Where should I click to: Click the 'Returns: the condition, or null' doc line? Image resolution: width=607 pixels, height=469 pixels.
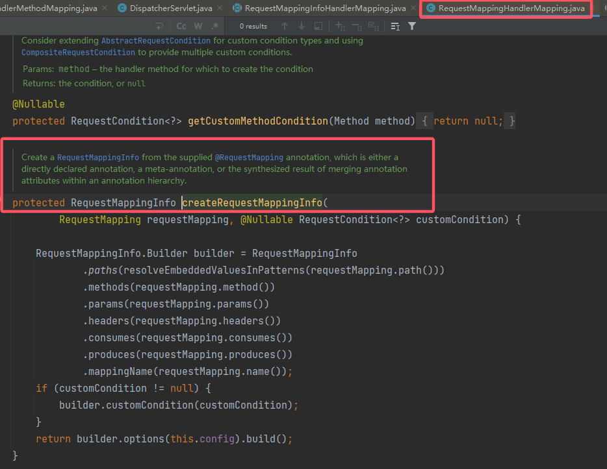[84, 84]
